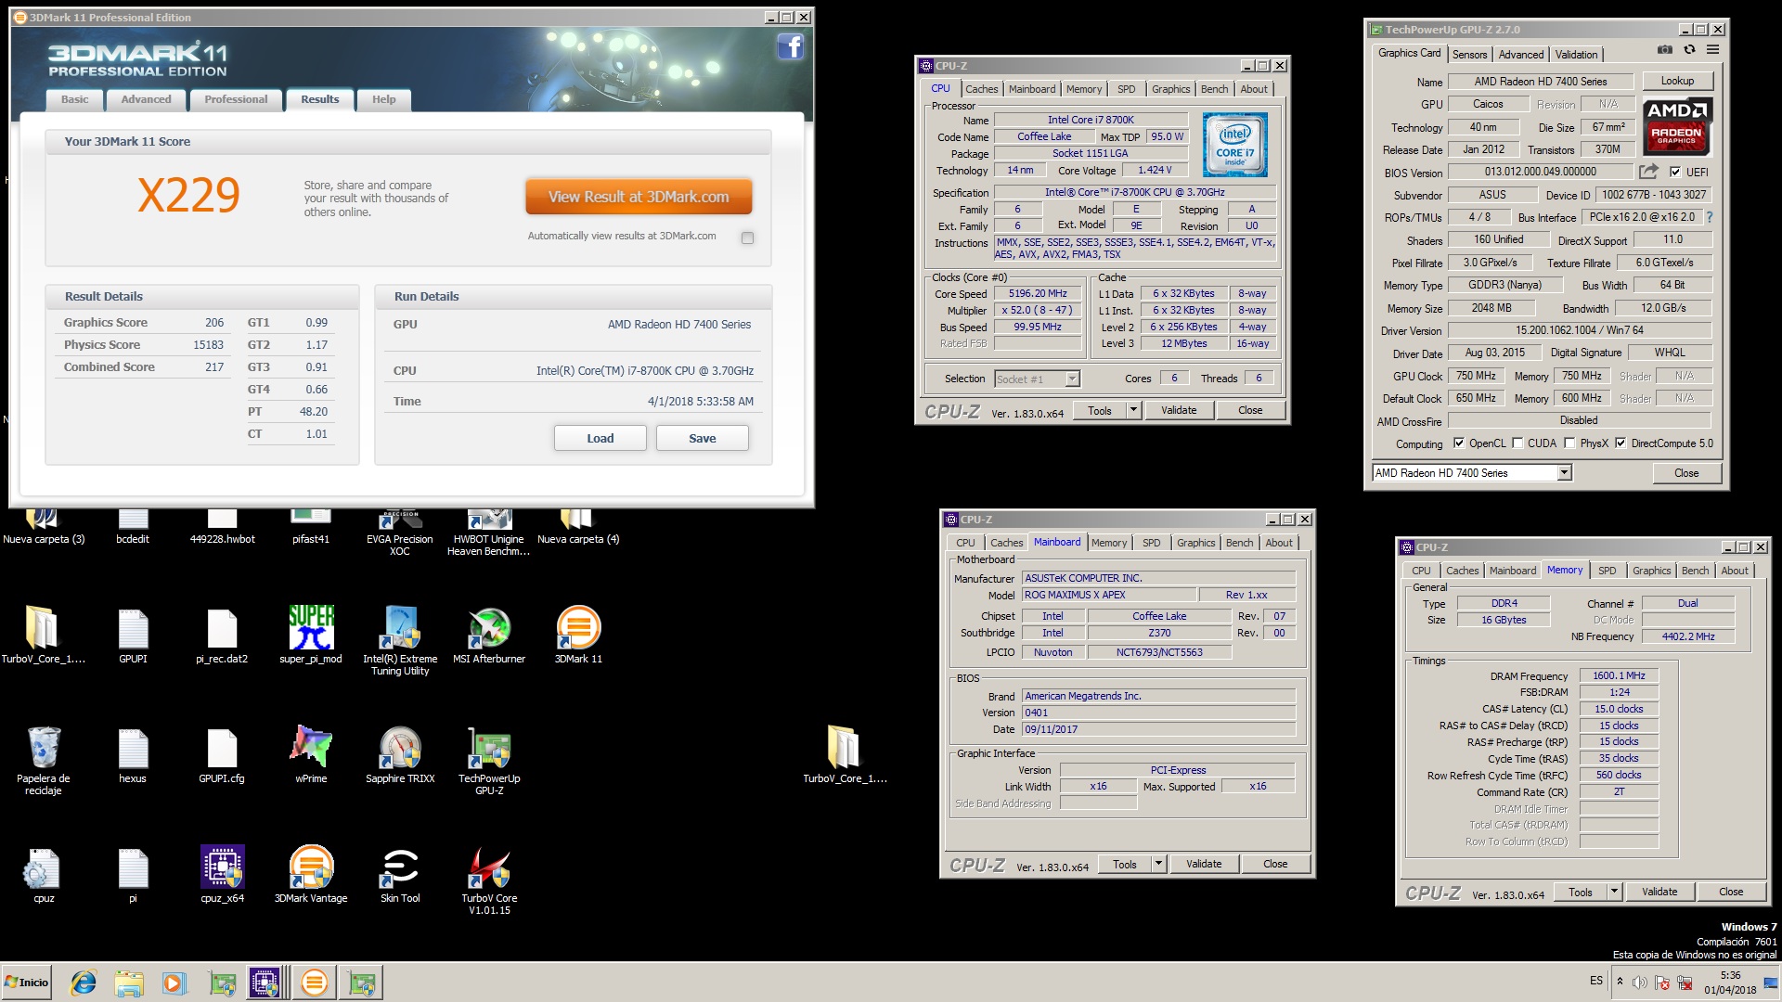Open HWBOT Unigine Heaven Benchmark icon

(x=489, y=532)
